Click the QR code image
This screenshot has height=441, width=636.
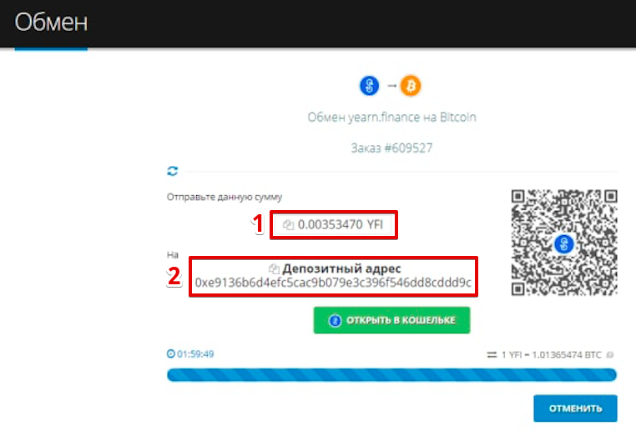tap(564, 243)
